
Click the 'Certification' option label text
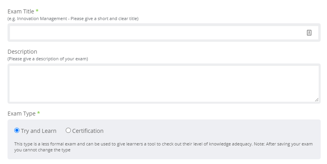(x=88, y=131)
